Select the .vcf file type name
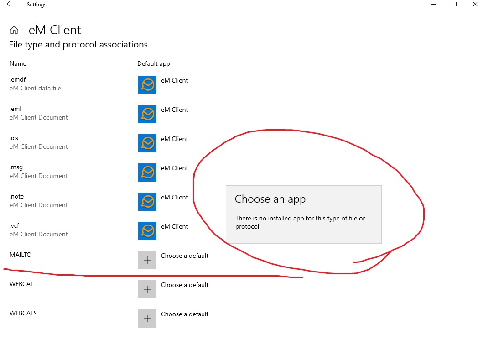Image resolution: width=483 pixels, height=340 pixels. pos(15,225)
